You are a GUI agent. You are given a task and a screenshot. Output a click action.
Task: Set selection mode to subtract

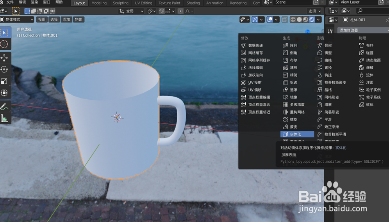click(40, 11)
